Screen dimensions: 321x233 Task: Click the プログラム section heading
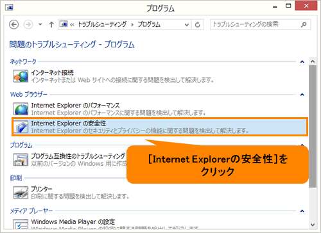coord(21,145)
